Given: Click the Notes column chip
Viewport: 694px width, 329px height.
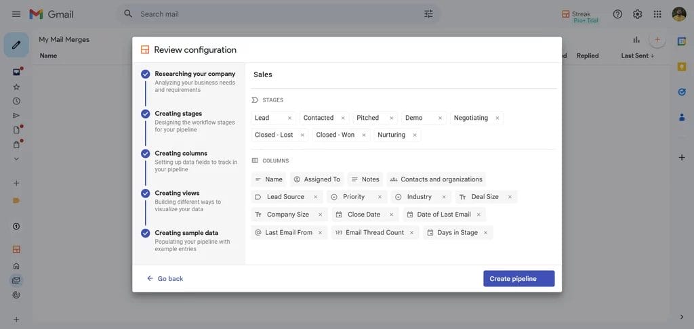Looking at the screenshot, I should coord(365,179).
